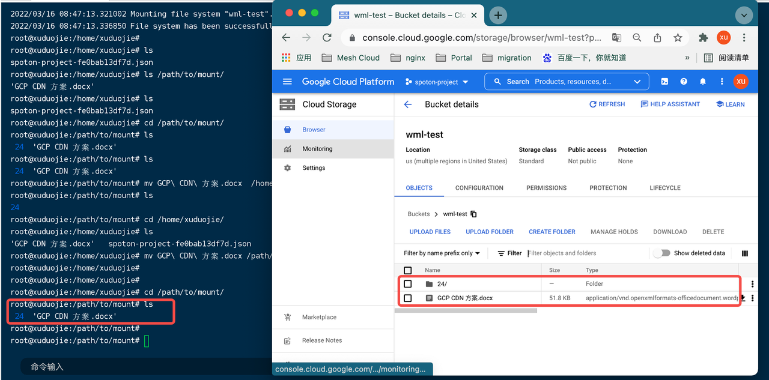Click CREATE FOLDER button
Image resolution: width=769 pixels, height=380 pixels.
(552, 232)
